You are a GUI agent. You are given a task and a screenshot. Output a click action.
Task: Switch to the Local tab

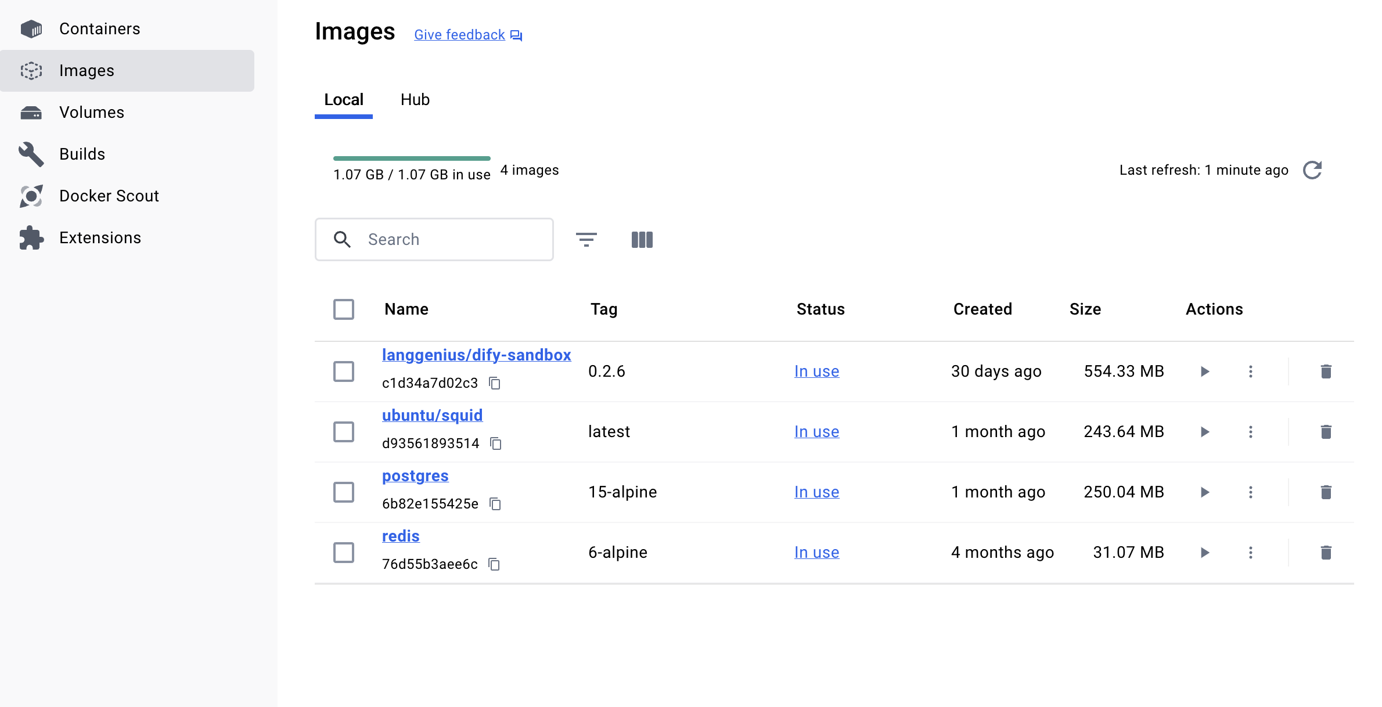(x=344, y=100)
